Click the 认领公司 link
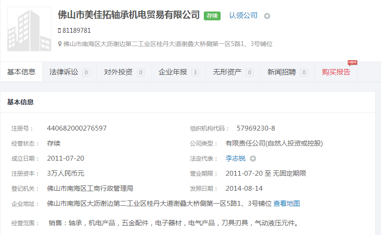Viewport: 381px width, 235px height. (243, 15)
